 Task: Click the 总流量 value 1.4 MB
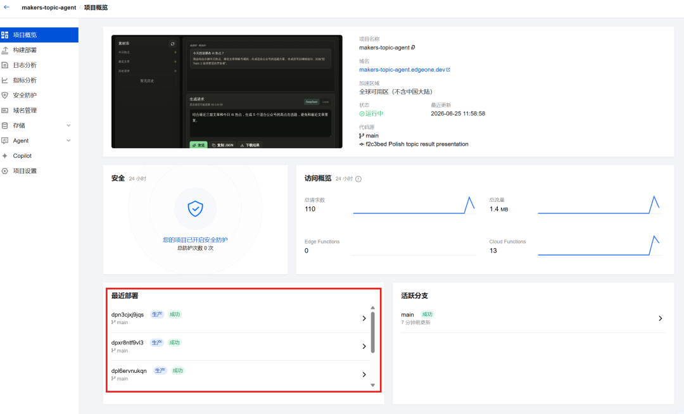pos(498,209)
